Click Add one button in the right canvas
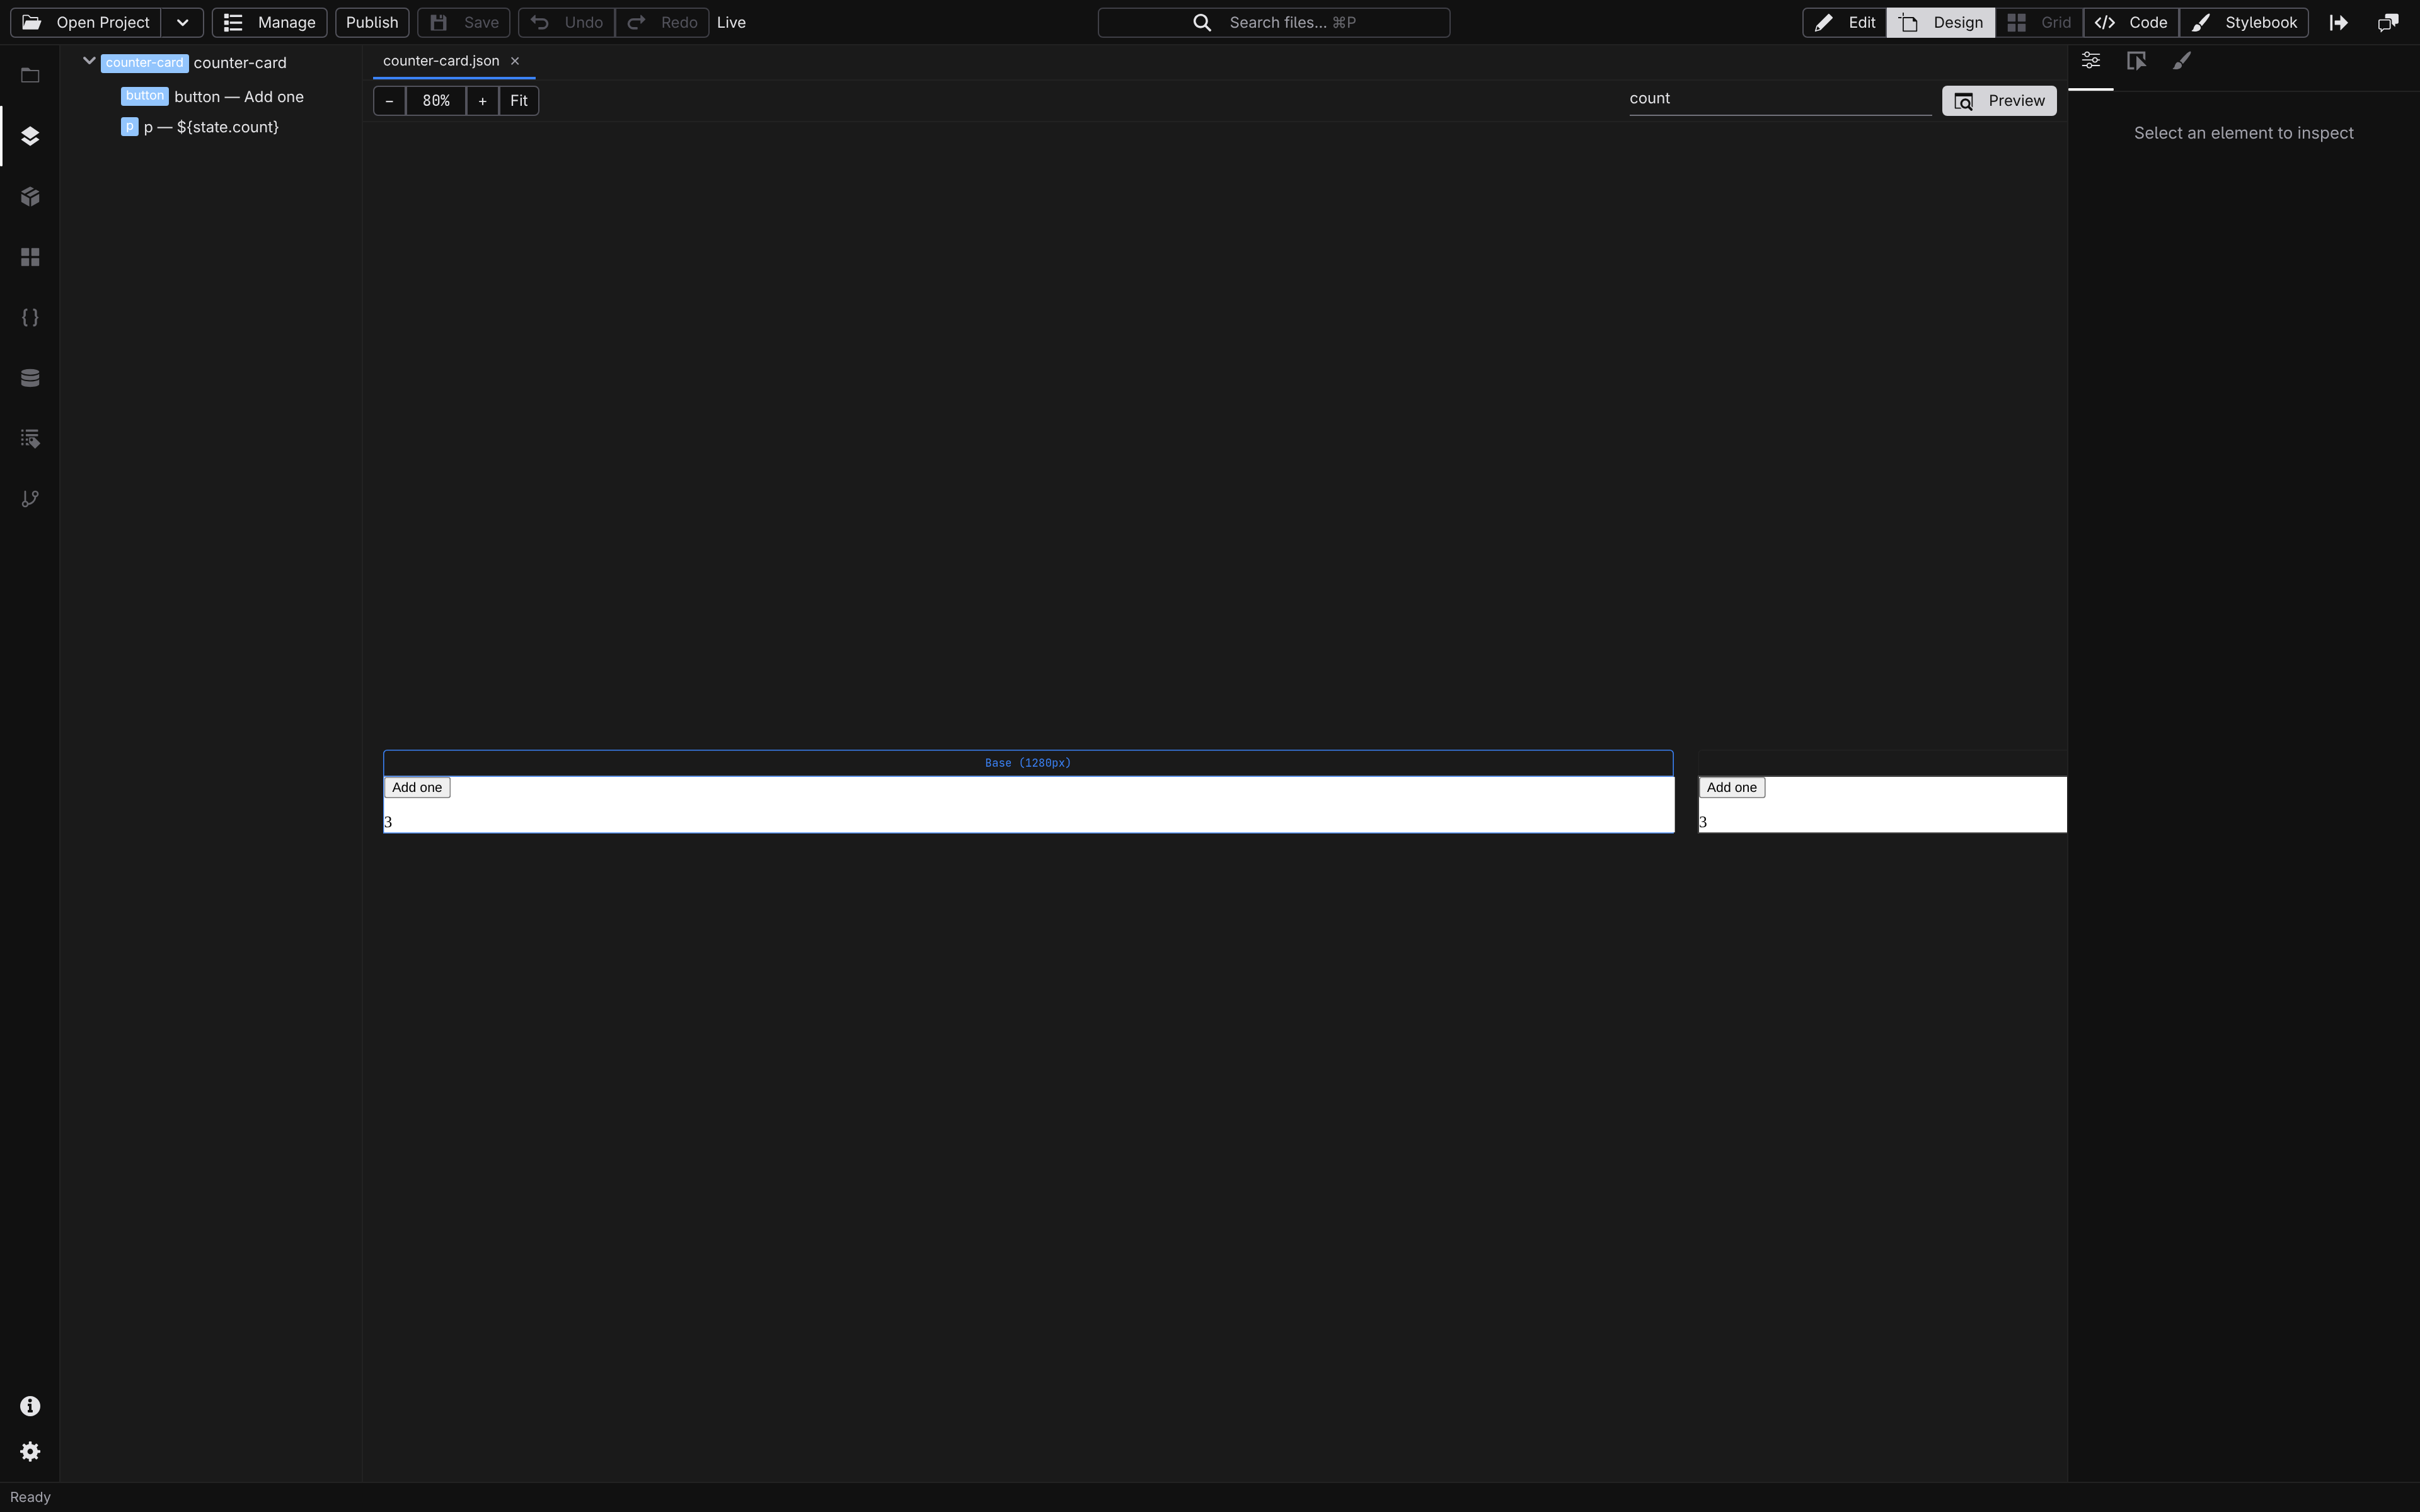This screenshot has width=2420, height=1512. pos(1732,788)
